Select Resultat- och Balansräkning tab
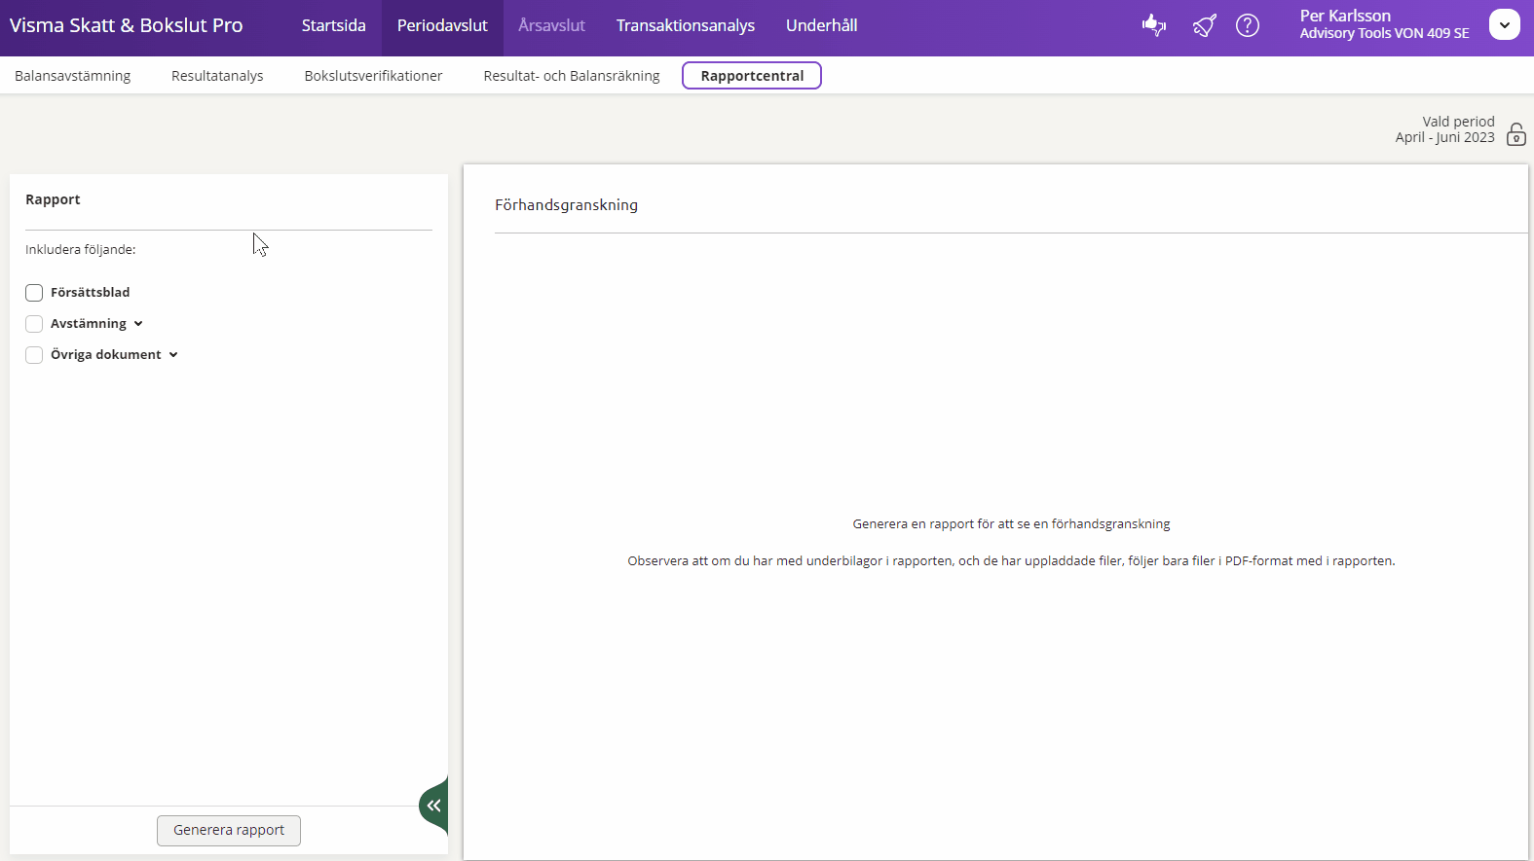Viewport: 1534px width, 861px height. (571, 76)
